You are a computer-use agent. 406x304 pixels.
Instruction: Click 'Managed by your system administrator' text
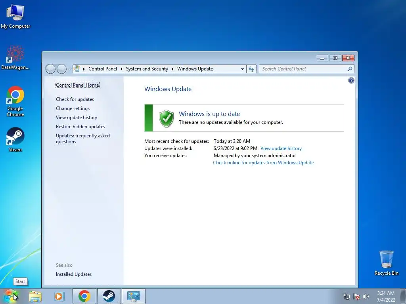(x=255, y=156)
